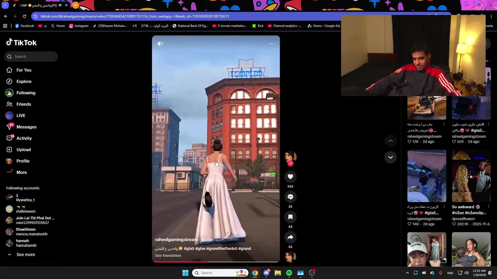This screenshot has width=497, height=279.
Task: Share the video via arrow icon
Action: (290, 237)
